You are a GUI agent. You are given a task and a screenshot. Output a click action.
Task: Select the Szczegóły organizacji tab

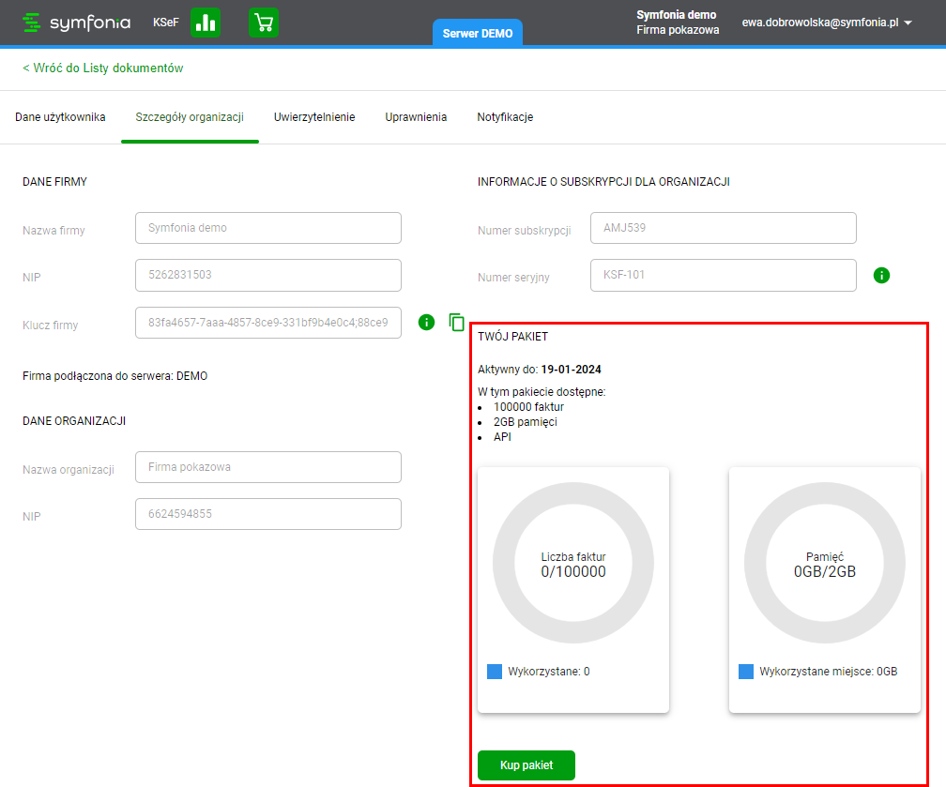click(x=190, y=117)
